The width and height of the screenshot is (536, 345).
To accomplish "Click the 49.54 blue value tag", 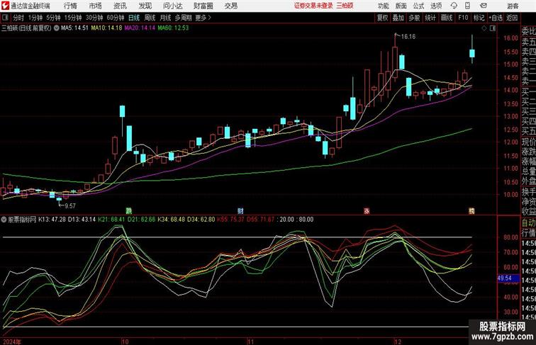I will pyautogui.click(x=508, y=278).
